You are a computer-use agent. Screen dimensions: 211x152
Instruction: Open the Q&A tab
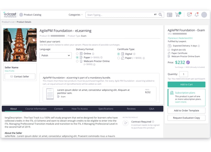pos(152,109)
